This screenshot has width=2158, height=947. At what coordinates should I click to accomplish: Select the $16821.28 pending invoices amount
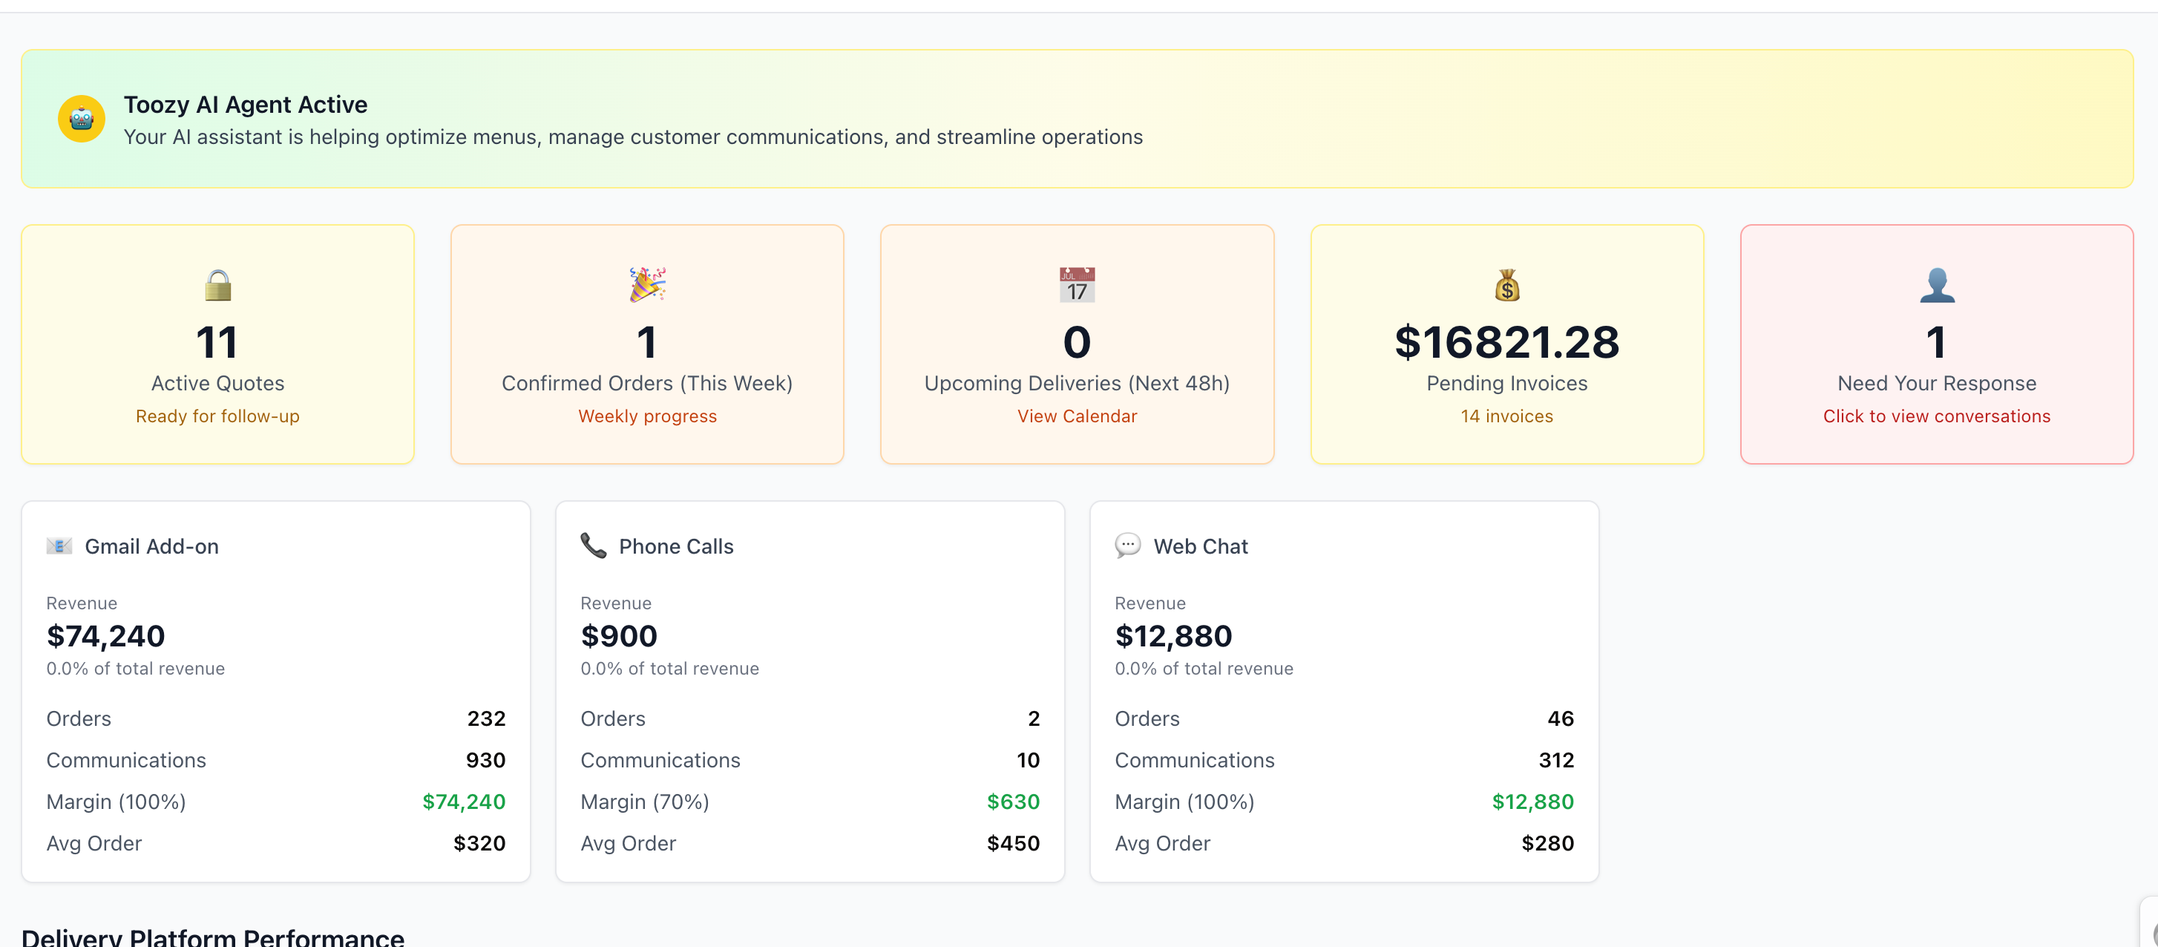(x=1506, y=343)
